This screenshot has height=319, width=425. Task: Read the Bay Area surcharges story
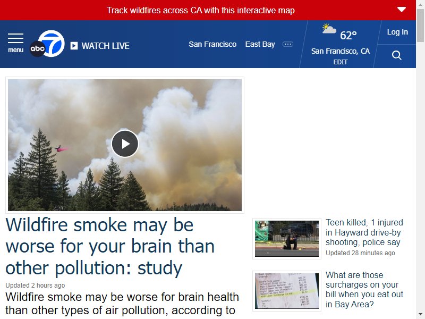364,289
